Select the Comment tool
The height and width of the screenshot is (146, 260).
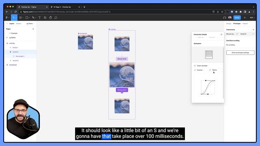(x=56, y=17)
